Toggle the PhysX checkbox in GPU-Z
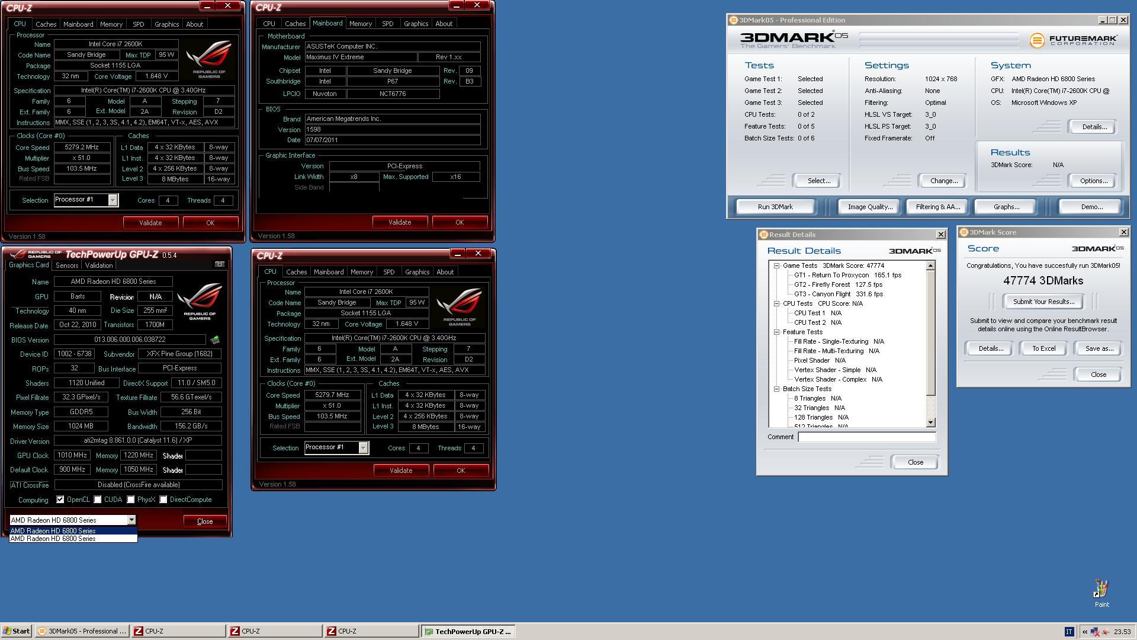Viewport: 1137px width, 640px height. point(131,500)
